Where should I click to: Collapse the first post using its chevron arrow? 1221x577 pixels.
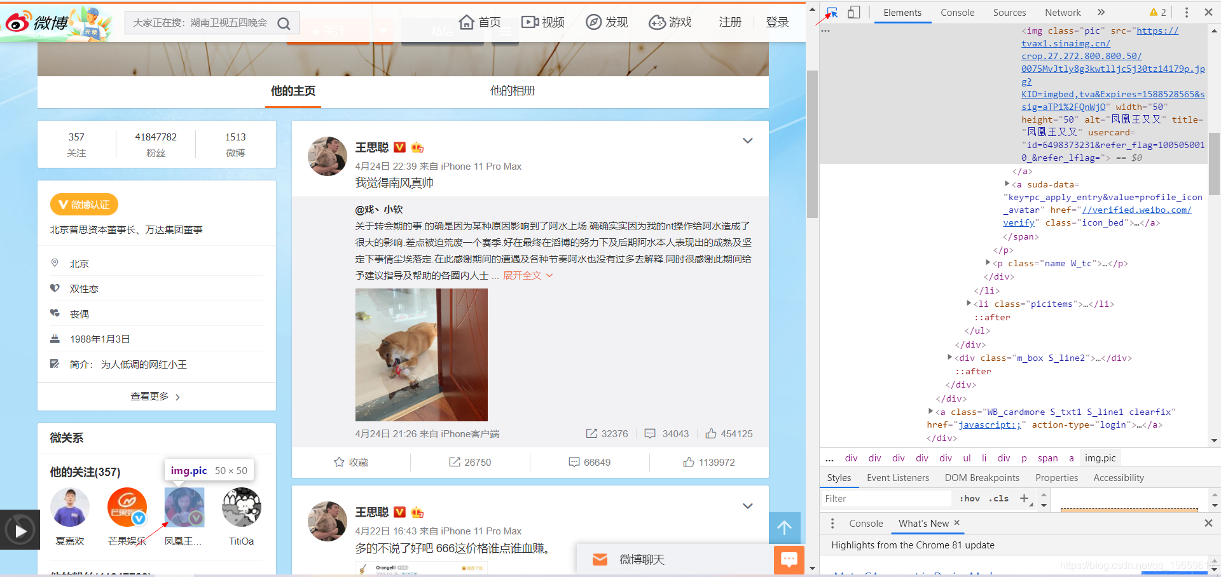747,140
